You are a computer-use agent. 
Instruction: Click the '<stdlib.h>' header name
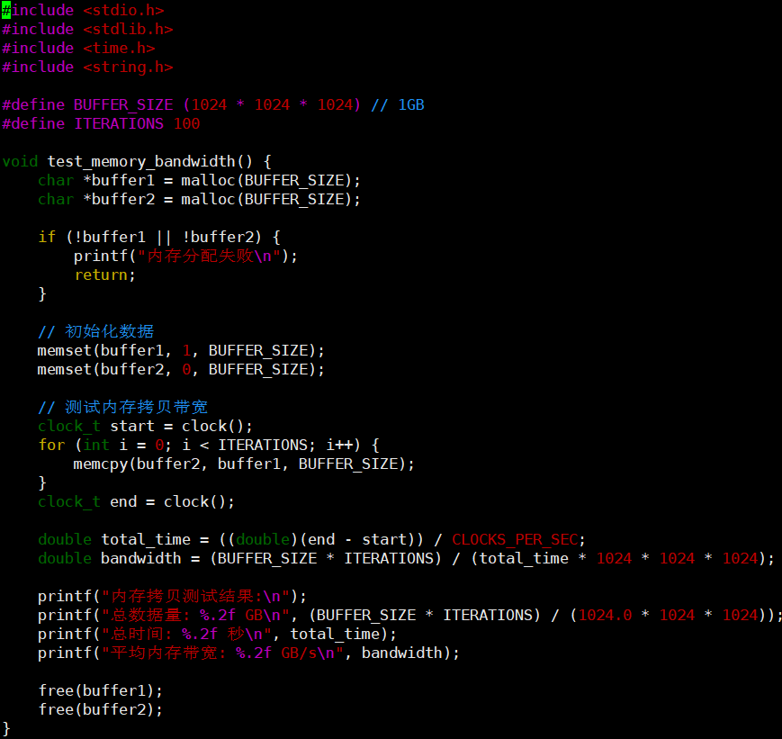coord(128,29)
